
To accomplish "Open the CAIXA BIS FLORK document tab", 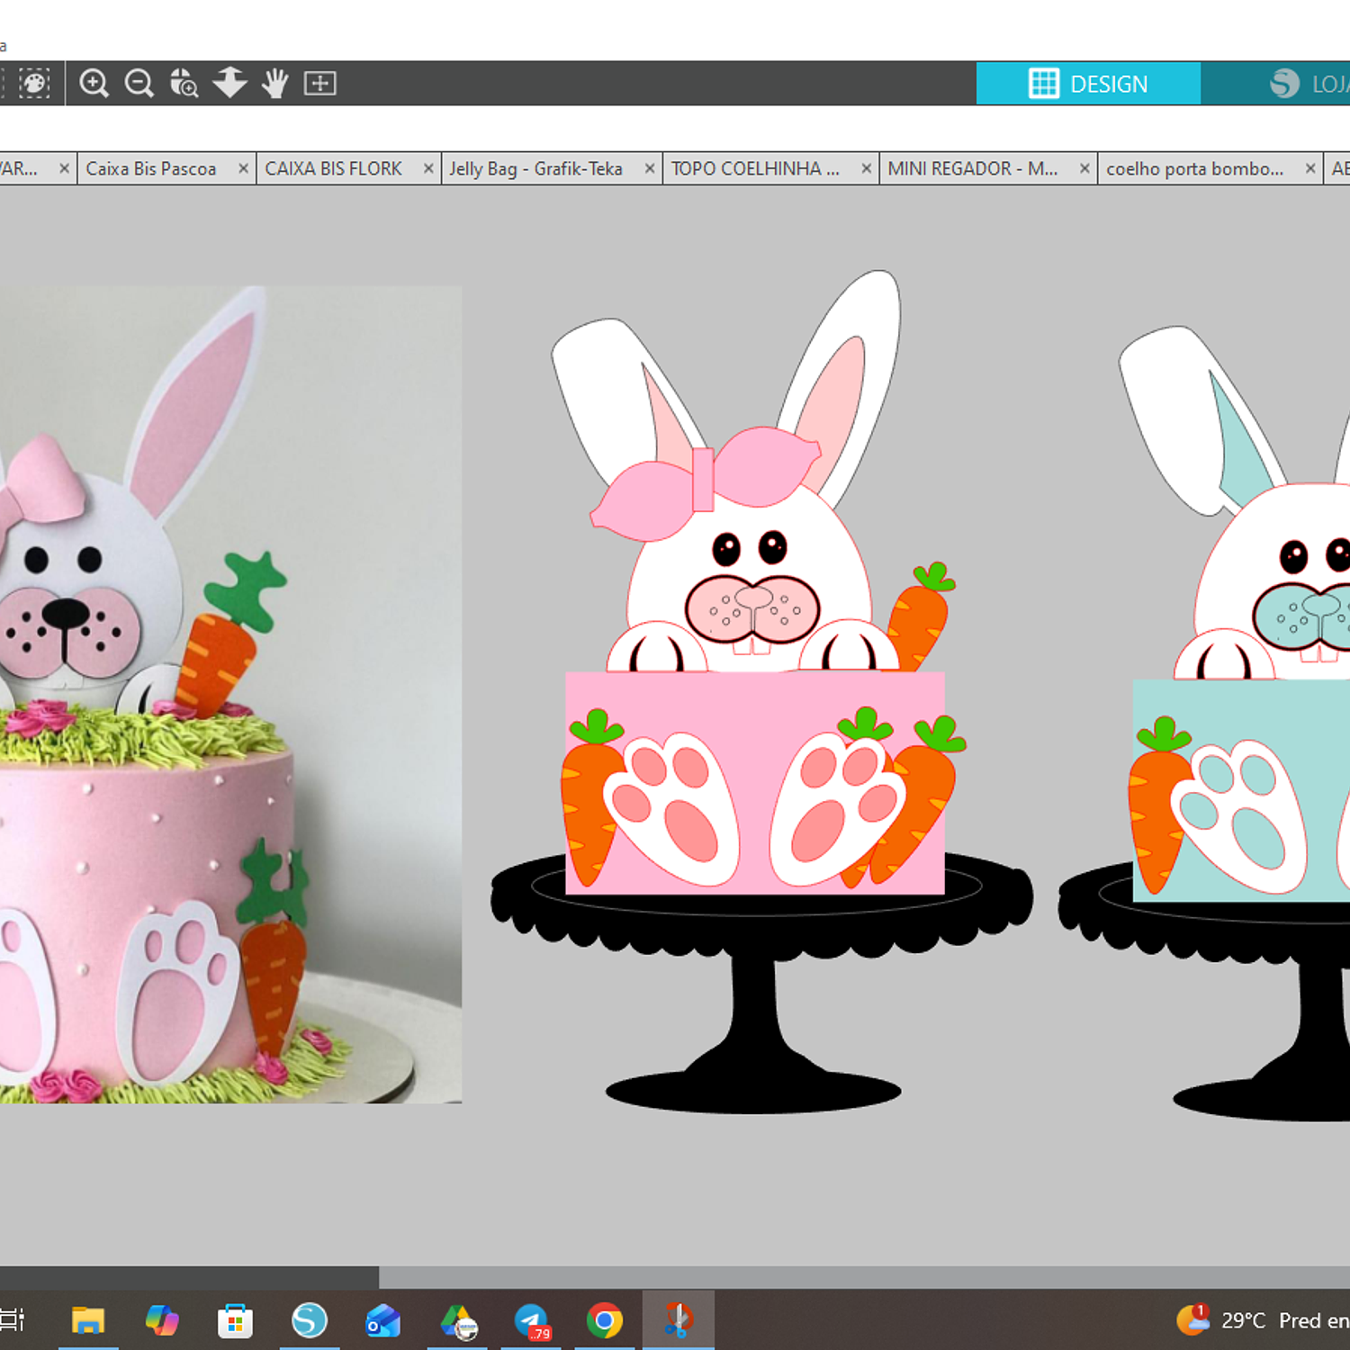I will (333, 169).
